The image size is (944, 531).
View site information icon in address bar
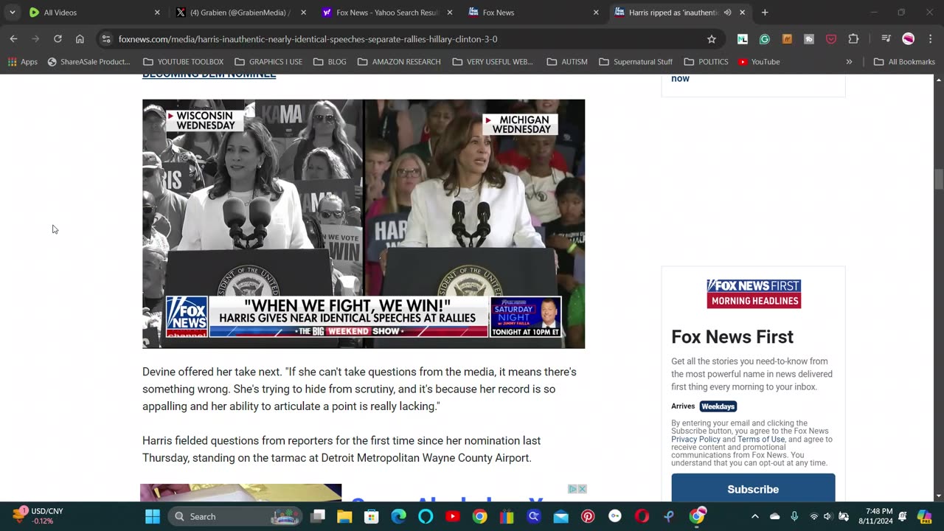pos(105,39)
